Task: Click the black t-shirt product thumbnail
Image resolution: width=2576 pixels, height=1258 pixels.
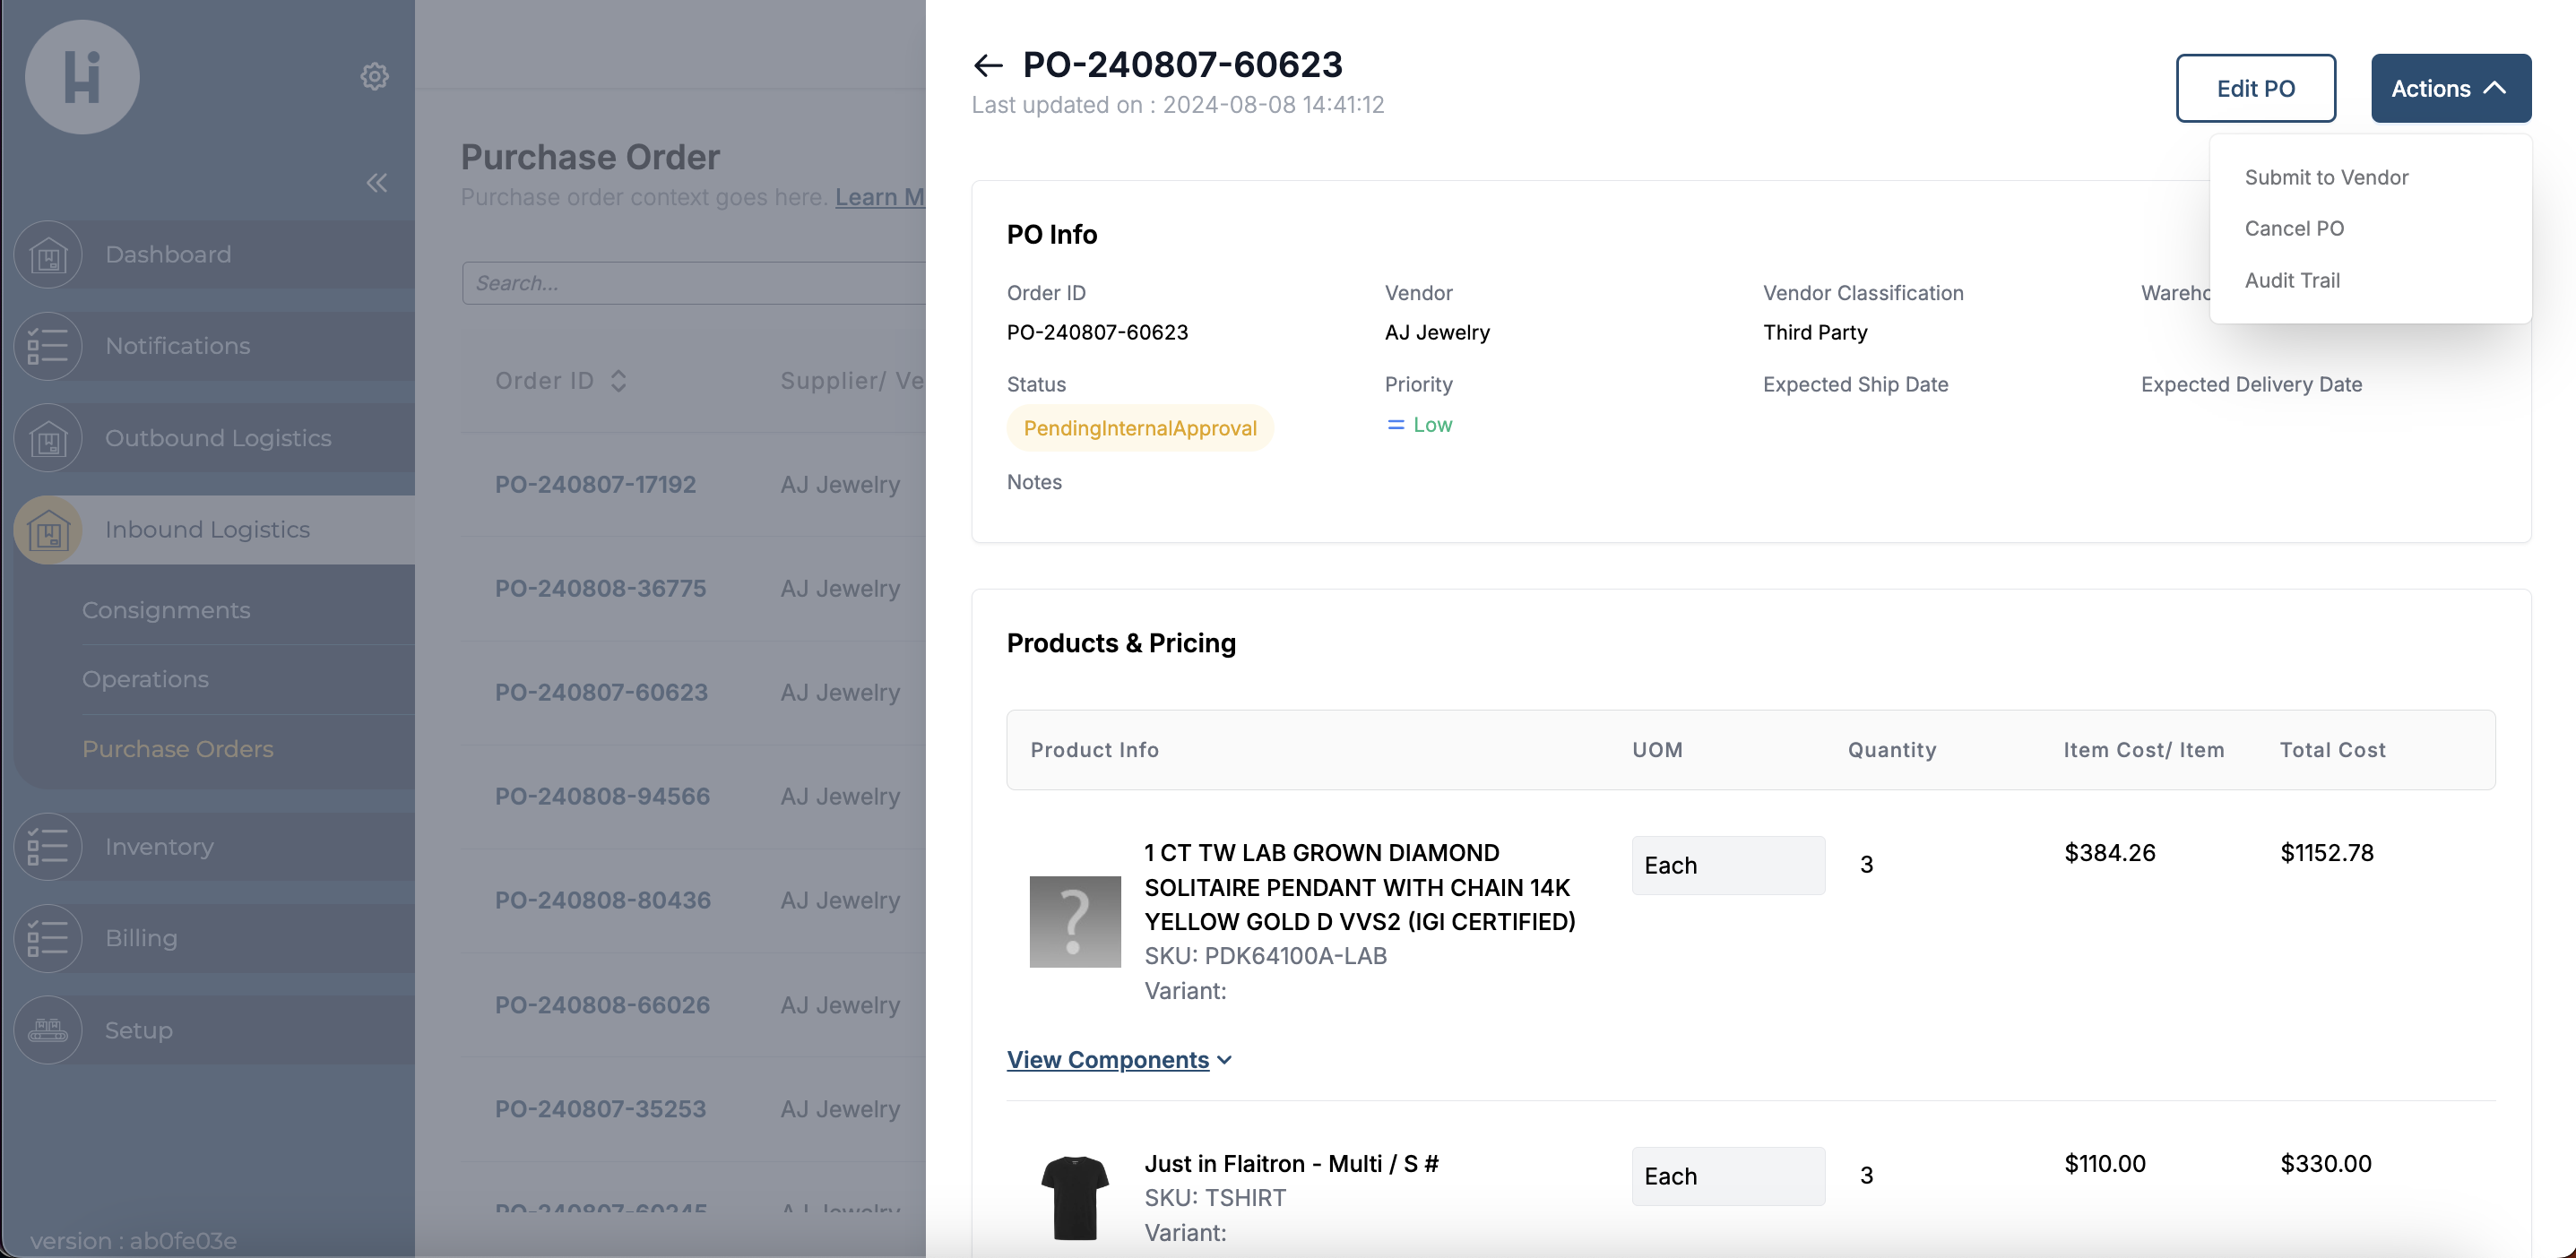Action: [x=1075, y=1196]
